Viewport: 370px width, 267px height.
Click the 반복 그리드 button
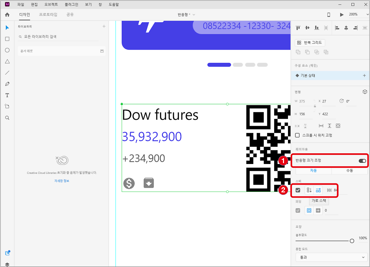310,43
